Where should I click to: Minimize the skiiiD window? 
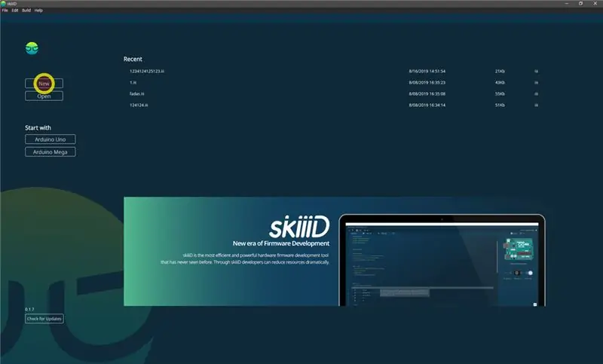[x=567, y=4]
